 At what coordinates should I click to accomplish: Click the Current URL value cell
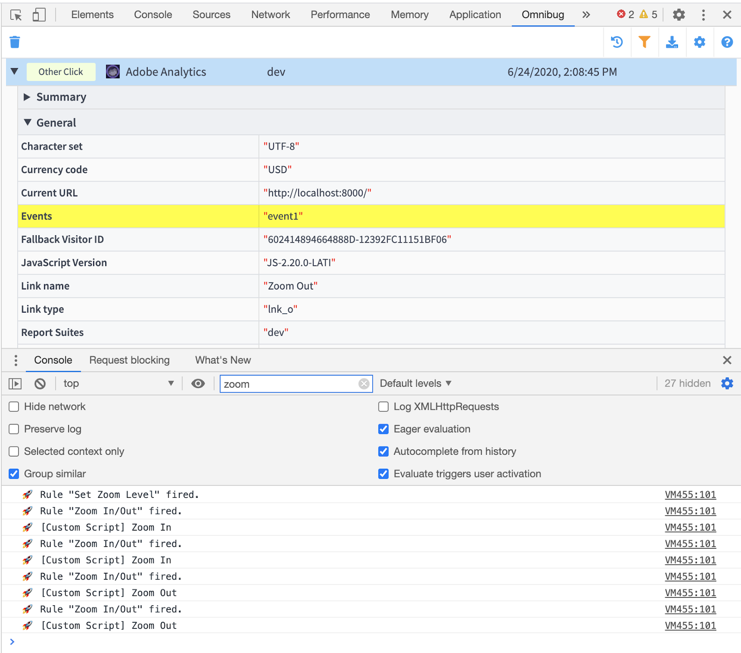pos(491,193)
